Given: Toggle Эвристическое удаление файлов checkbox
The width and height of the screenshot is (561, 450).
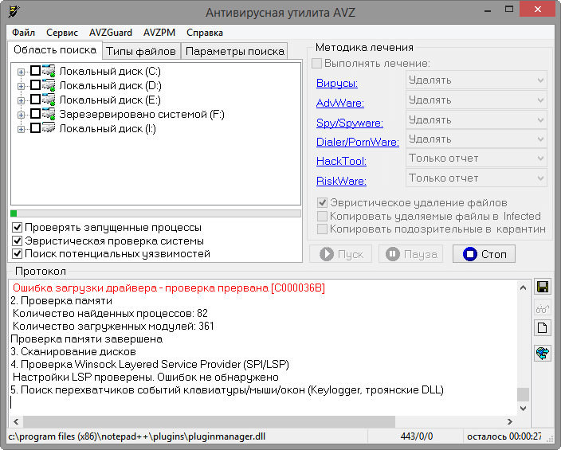Looking at the screenshot, I should tap(322, 203).
